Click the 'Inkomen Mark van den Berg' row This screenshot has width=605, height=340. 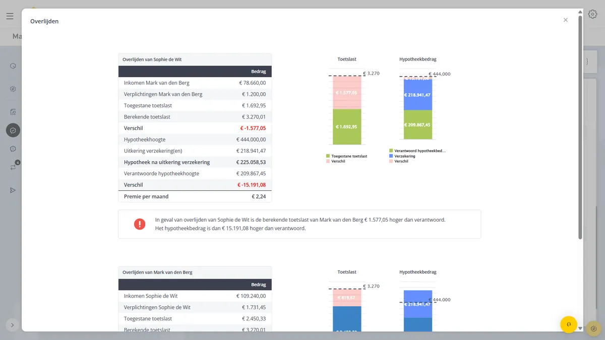pos(195,83)
